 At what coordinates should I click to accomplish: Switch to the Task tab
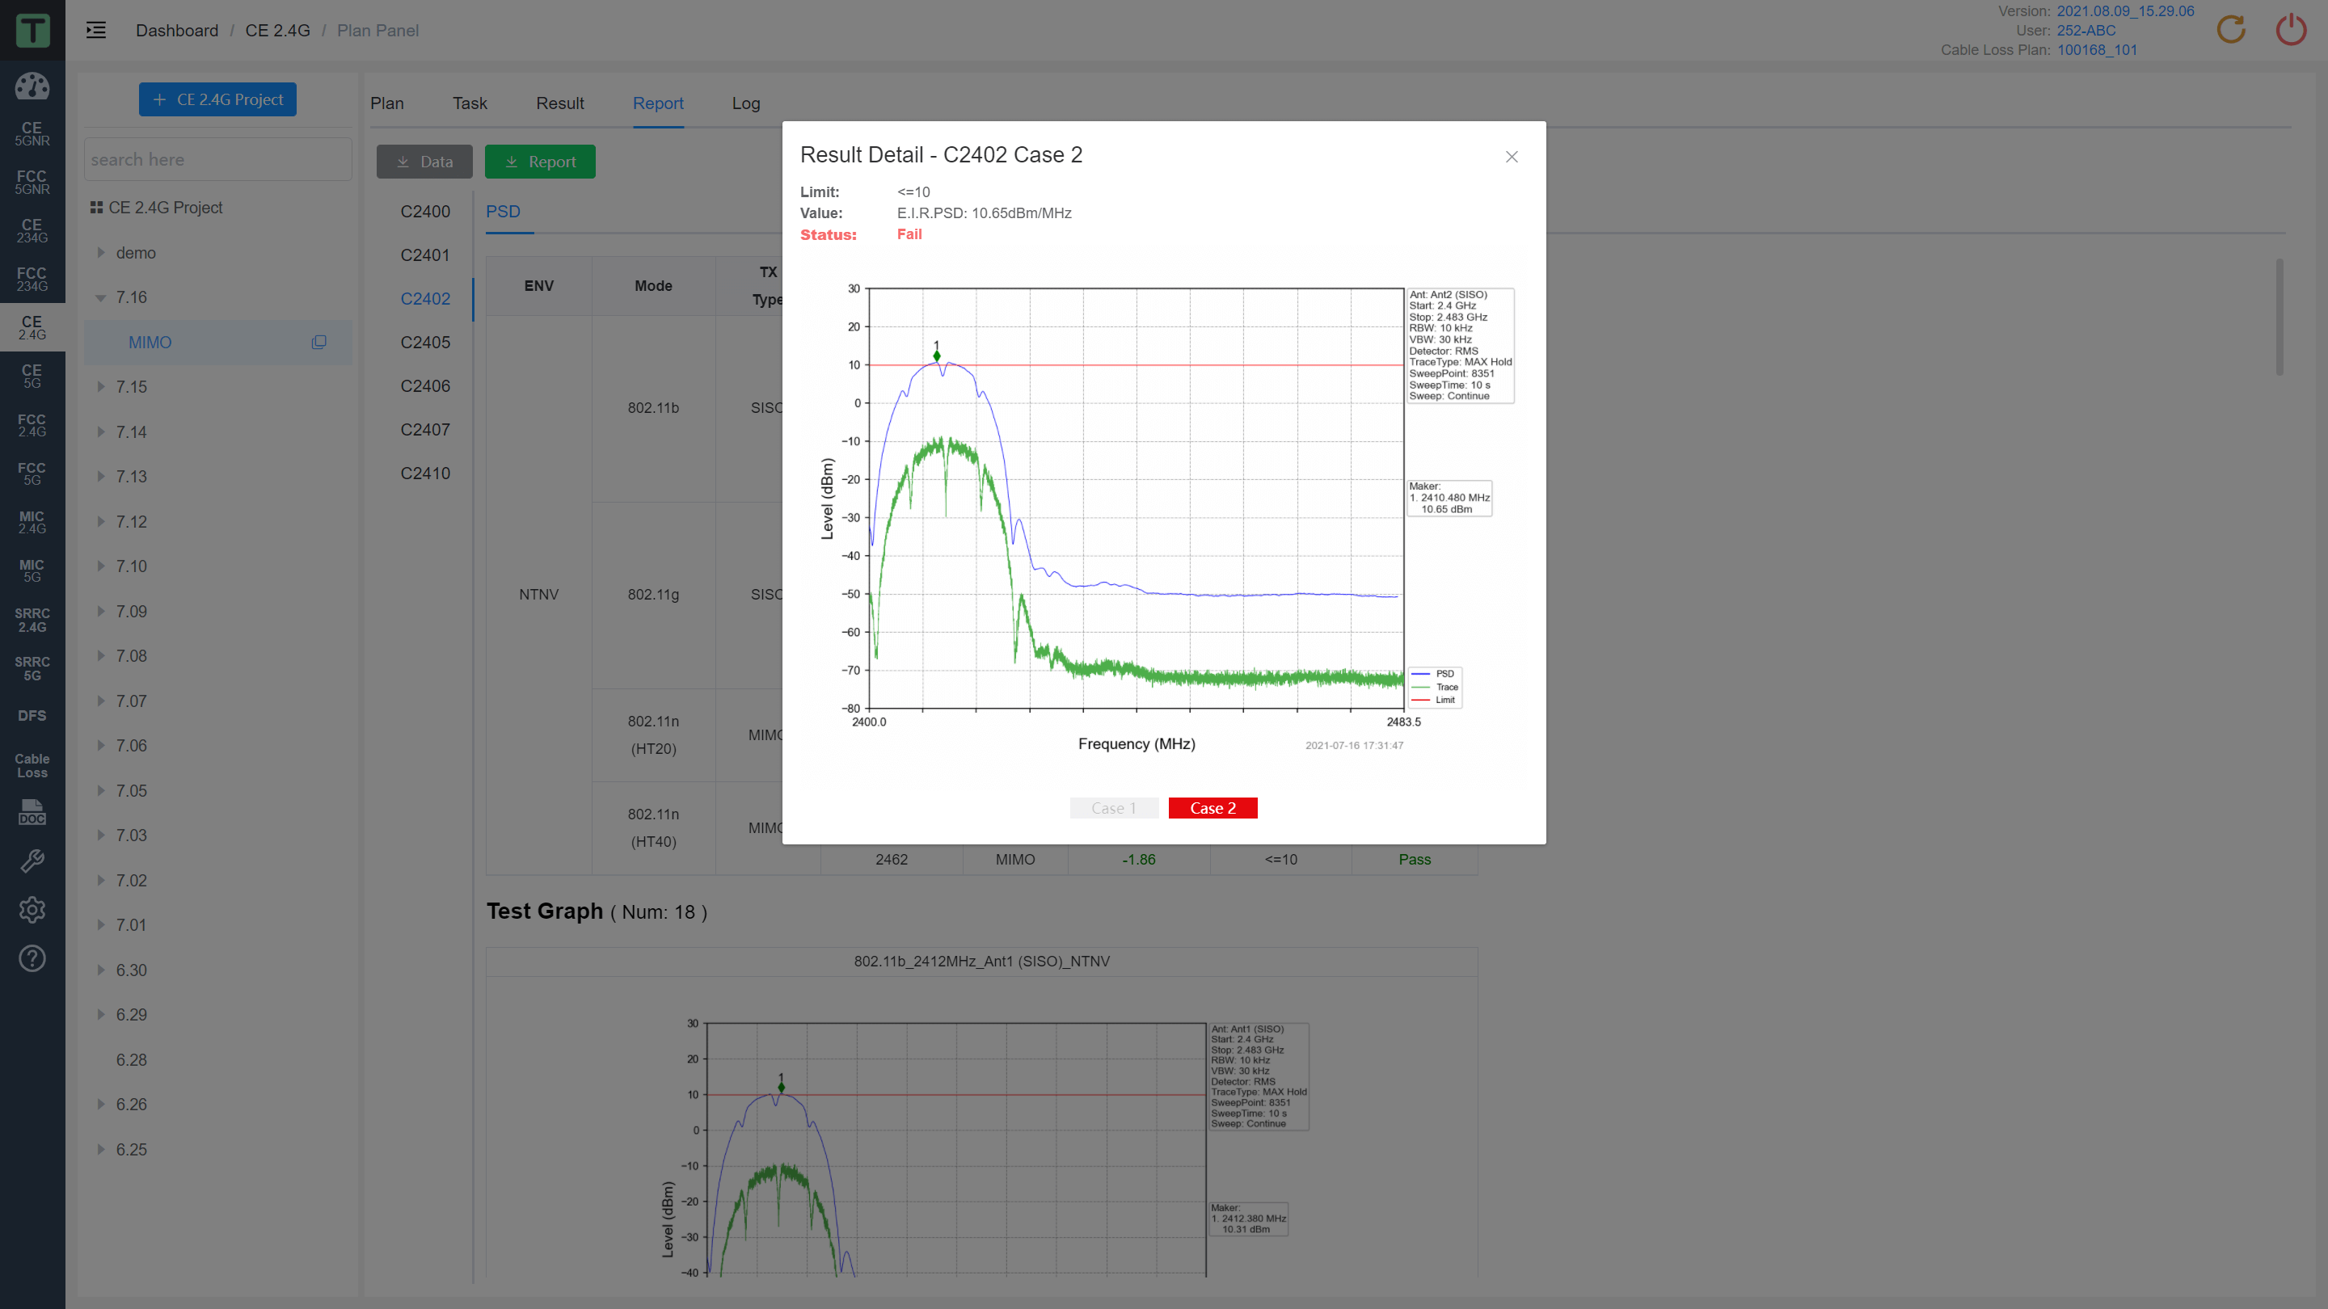pos(470,103)
